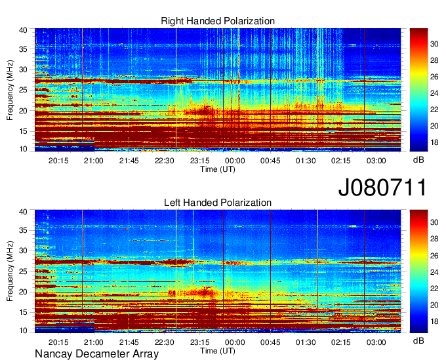
Task: Click the "24" dB tick on Left Handed colorbar
Action: 434,272
